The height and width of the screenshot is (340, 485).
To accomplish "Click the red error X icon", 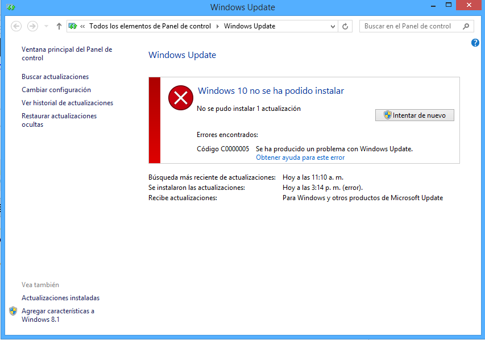I will coord(181,98).
